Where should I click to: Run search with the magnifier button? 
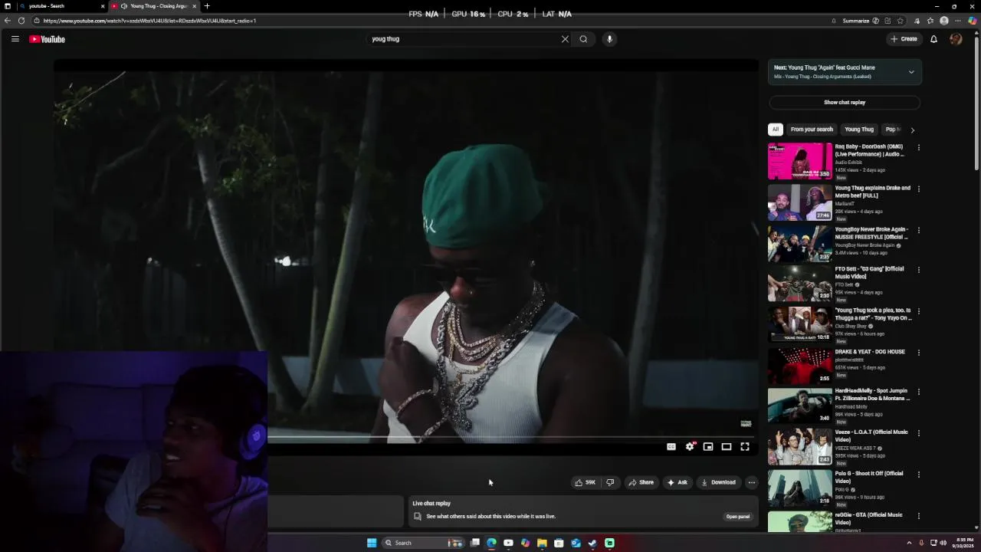[583, 39]
